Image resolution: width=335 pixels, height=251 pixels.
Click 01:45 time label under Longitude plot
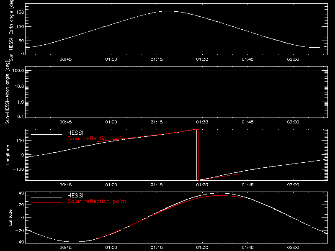click(247, 184)
